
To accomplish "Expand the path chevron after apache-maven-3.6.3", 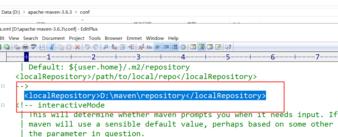I will pyautogui.click(x=76, y=12).
